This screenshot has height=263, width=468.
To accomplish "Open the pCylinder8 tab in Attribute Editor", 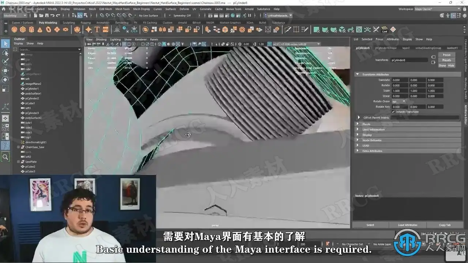I will 363,48.
